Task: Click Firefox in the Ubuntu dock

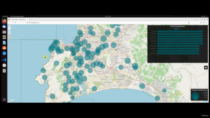Action: tap(4, 21)
